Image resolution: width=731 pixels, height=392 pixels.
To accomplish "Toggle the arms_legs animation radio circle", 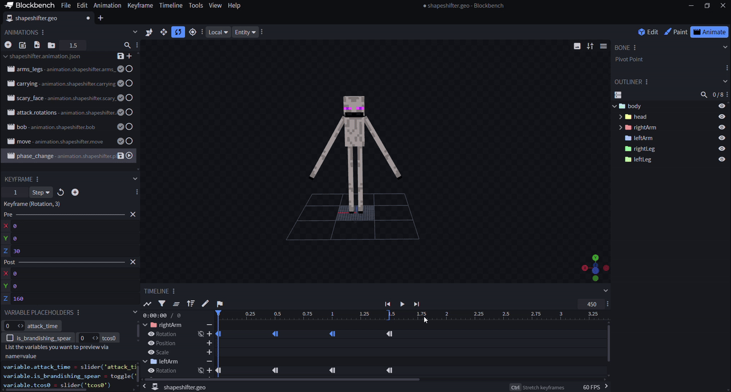I will coord(129,68).
